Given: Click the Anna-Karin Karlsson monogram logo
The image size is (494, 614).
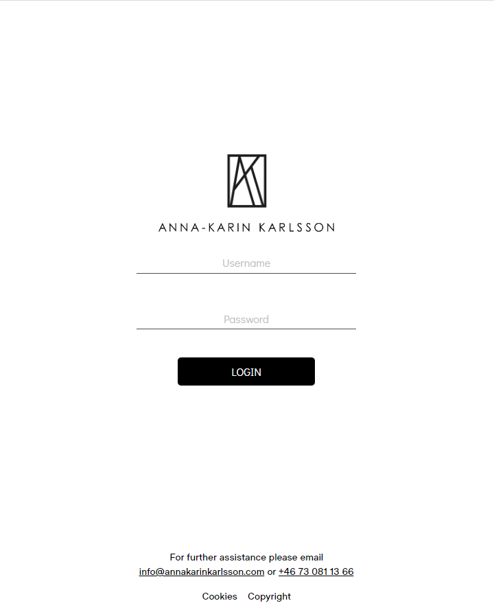Looking at the screenshot, I should (x=246, y=180).
